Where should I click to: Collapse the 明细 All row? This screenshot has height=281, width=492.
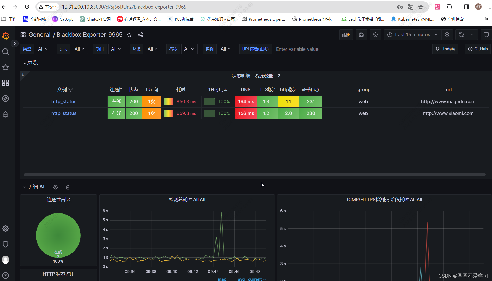pyautogui.click(x=34, y=187)
